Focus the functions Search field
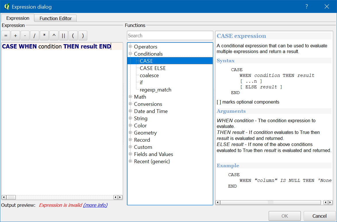 coord(170,36)
